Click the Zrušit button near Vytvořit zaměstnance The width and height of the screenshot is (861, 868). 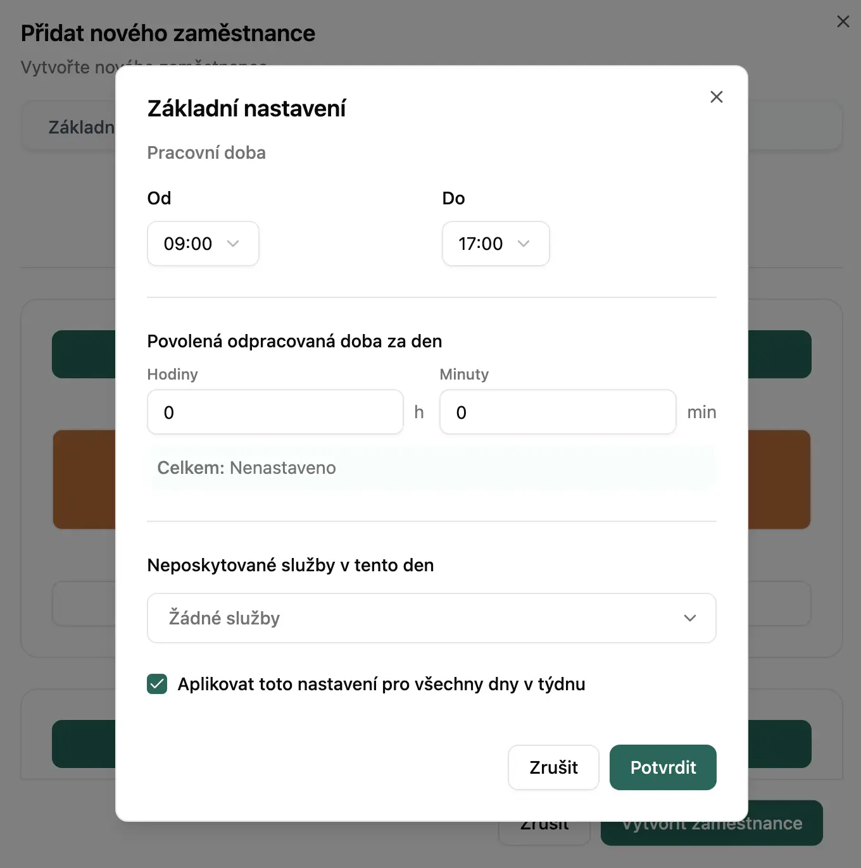click(x=543, y=822)
